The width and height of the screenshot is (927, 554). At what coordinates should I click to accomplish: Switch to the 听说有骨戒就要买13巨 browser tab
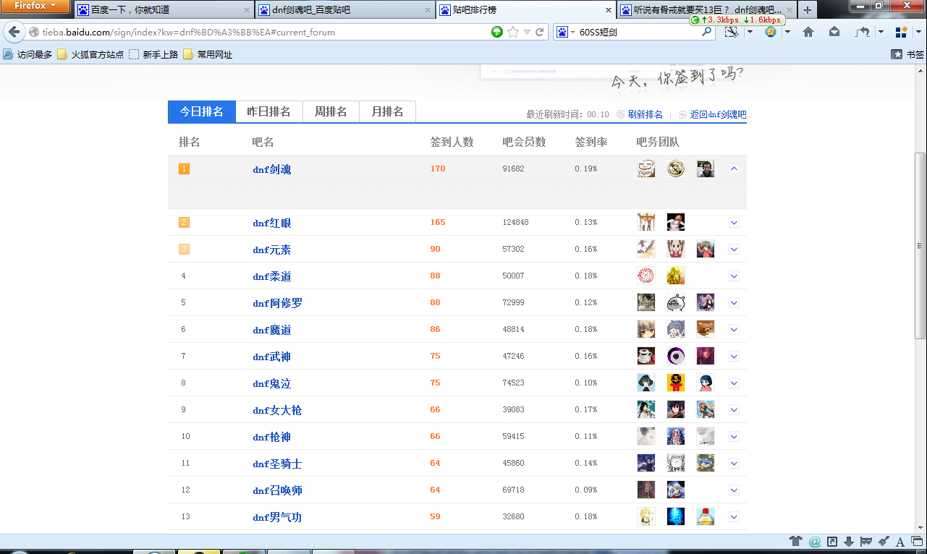point(706,10)
